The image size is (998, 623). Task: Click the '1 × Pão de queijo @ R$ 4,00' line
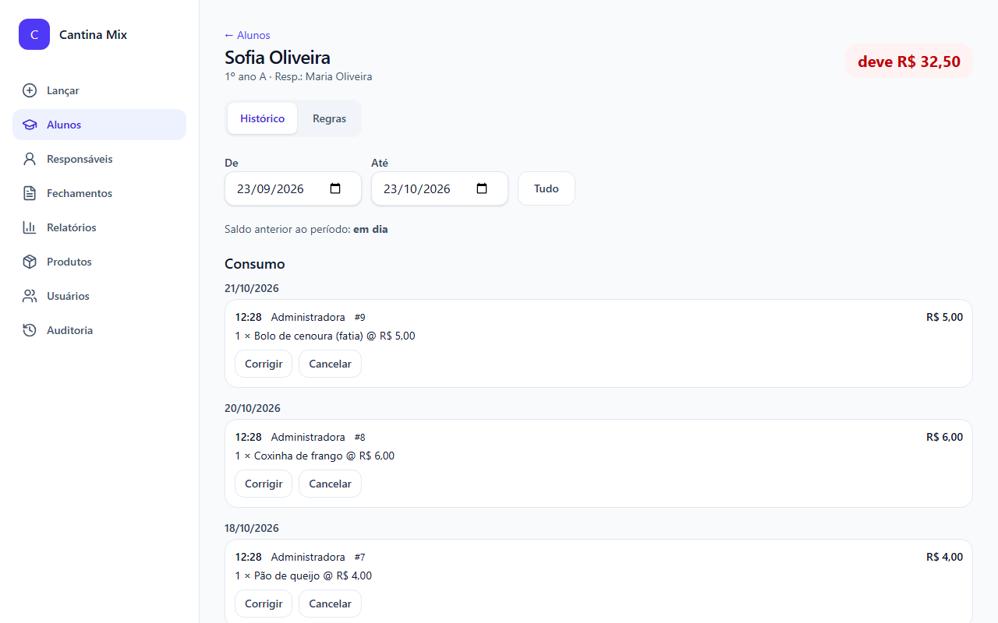(x=303, y=576)
